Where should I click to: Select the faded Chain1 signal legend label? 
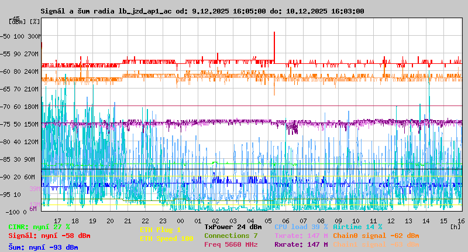pyautogui.click(x=376, y=244)
